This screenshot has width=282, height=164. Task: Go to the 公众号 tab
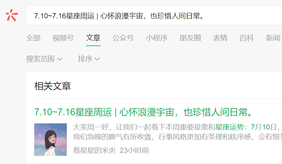click(x=123, y=38)
